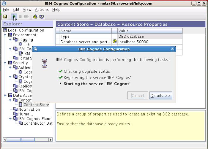Click the Explorer horizontal scrollbar thumb
Viewport: 208px width, 149px height.
coord(21,139)
